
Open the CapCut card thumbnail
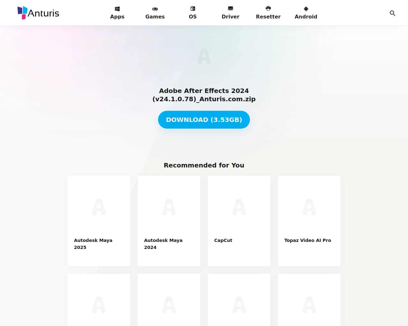pyautogui.click(x=239, y=207)
